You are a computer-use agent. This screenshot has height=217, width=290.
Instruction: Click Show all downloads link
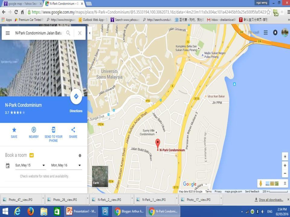(271, 200)
